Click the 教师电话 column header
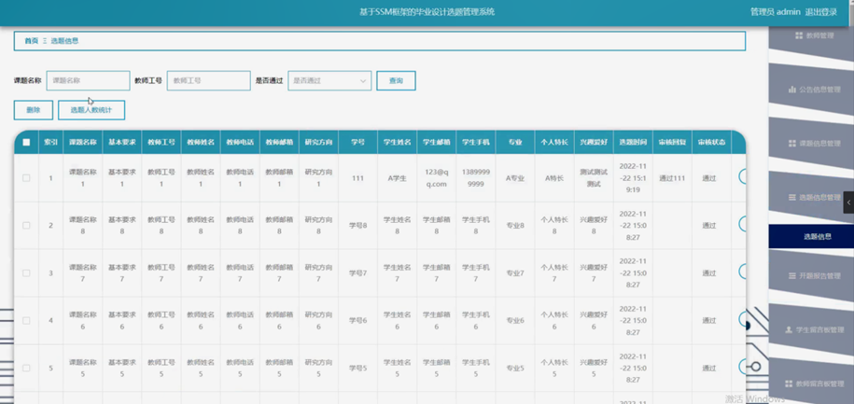Viewport: 854px width, 404px height. 240,142
